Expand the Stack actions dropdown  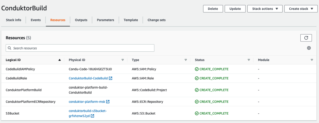click(265, 9)
